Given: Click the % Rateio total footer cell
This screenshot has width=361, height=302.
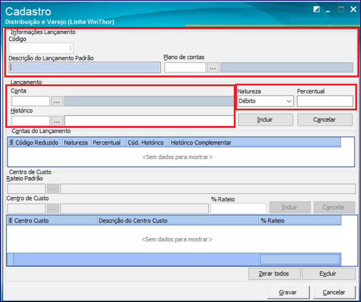Looking at the screenshot, I should coord(300,259).
